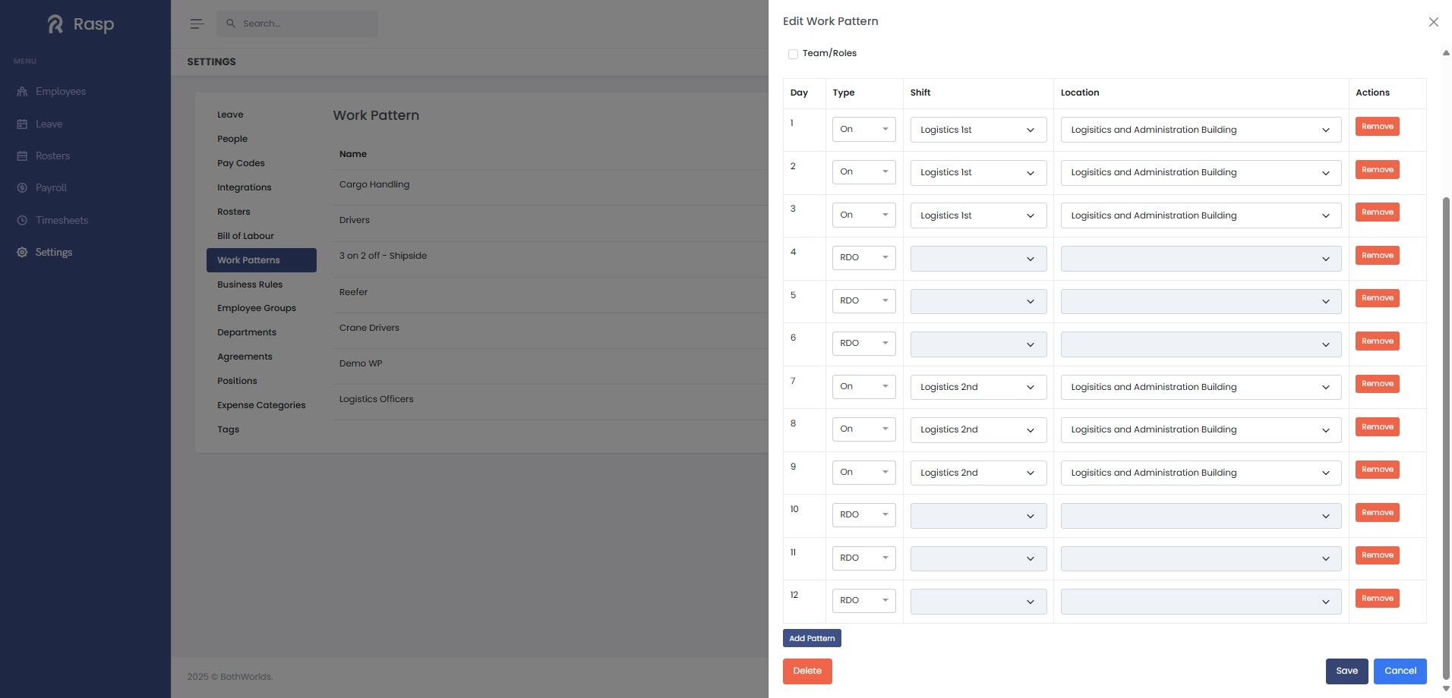This screenshot has width=1452, height=698.
Task: Remove day 12 from the pattern
Action: pyautogui.click(x=1377, y=599)
